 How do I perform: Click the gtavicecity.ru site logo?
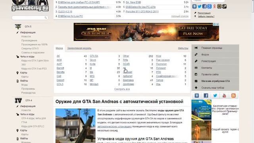click(30, 6)
